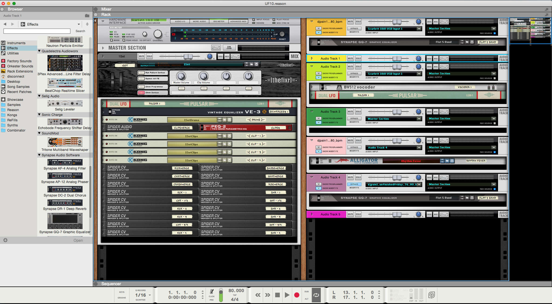Click Kong 1SetDrums save patch icon
Screen dimensions: 552x304
coord(229,120)
